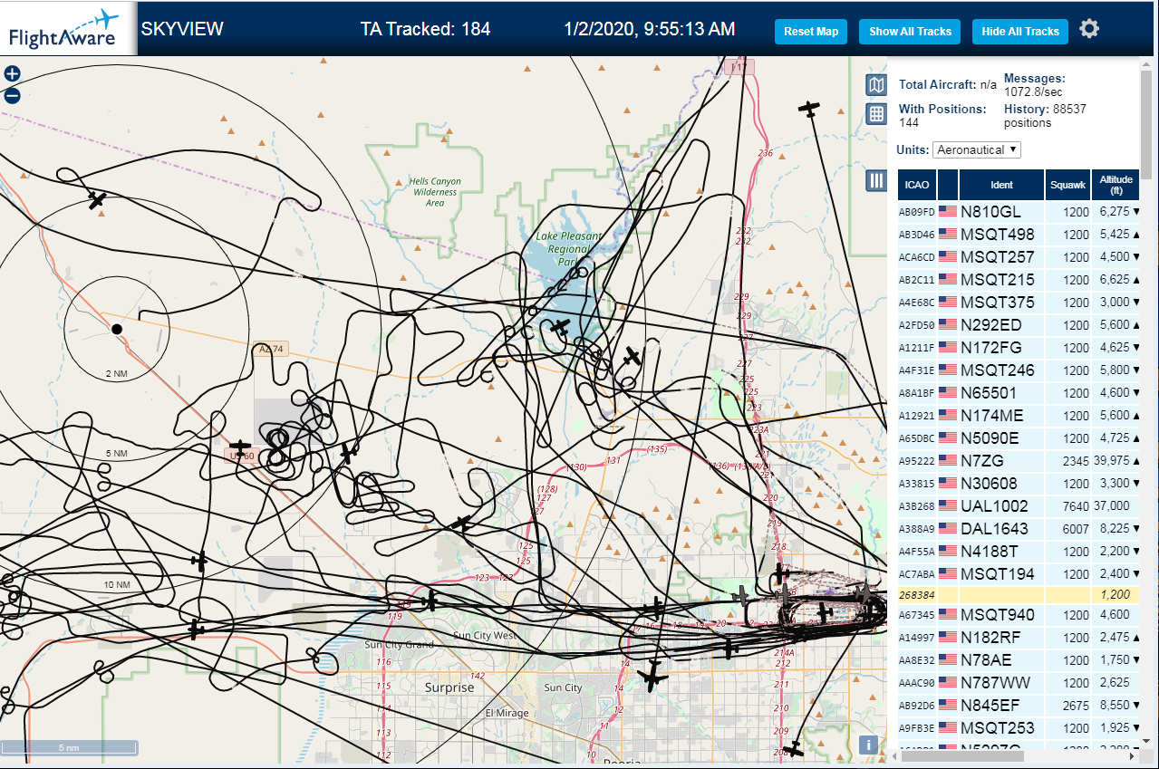1159x769 pixels.
Task: Select the N172FG aircraft row
Action: coord(1019,348)
